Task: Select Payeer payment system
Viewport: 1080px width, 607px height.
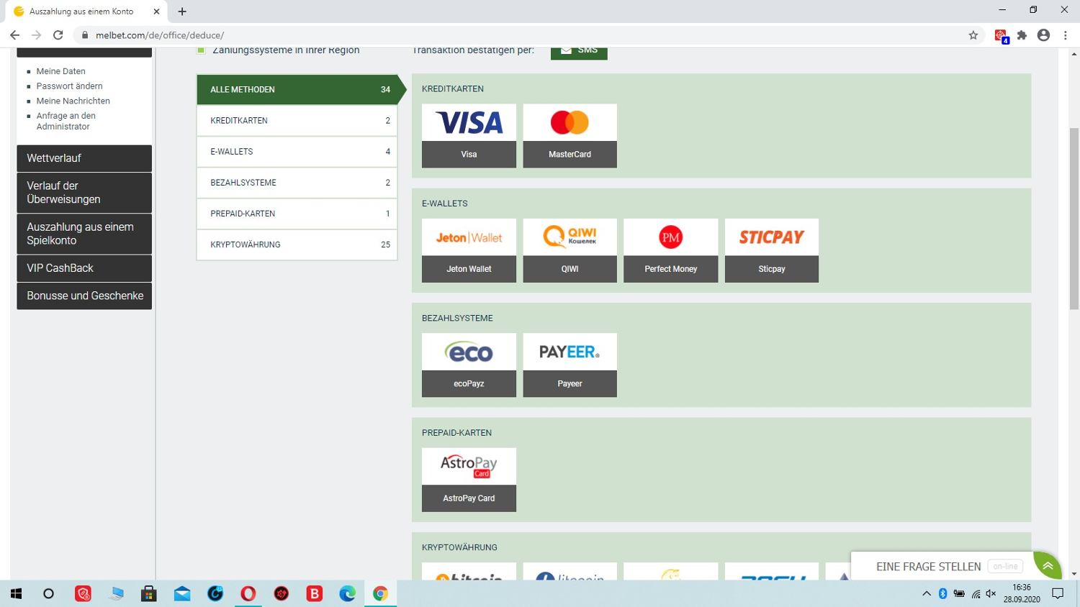Action: point(570,365)
